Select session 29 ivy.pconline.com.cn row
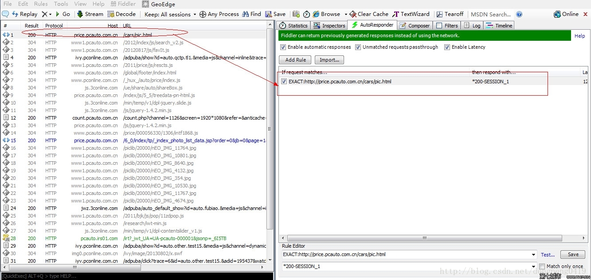The height and width of the screenshot is (280, 591). 134,246
